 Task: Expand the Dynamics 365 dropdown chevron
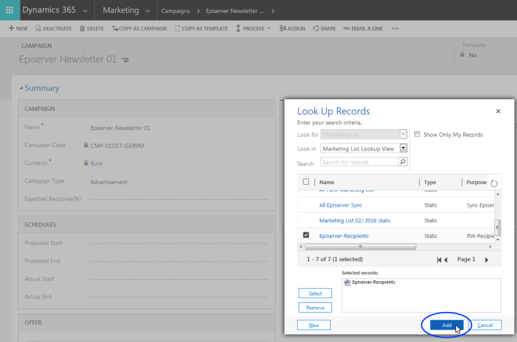(85, 11)
